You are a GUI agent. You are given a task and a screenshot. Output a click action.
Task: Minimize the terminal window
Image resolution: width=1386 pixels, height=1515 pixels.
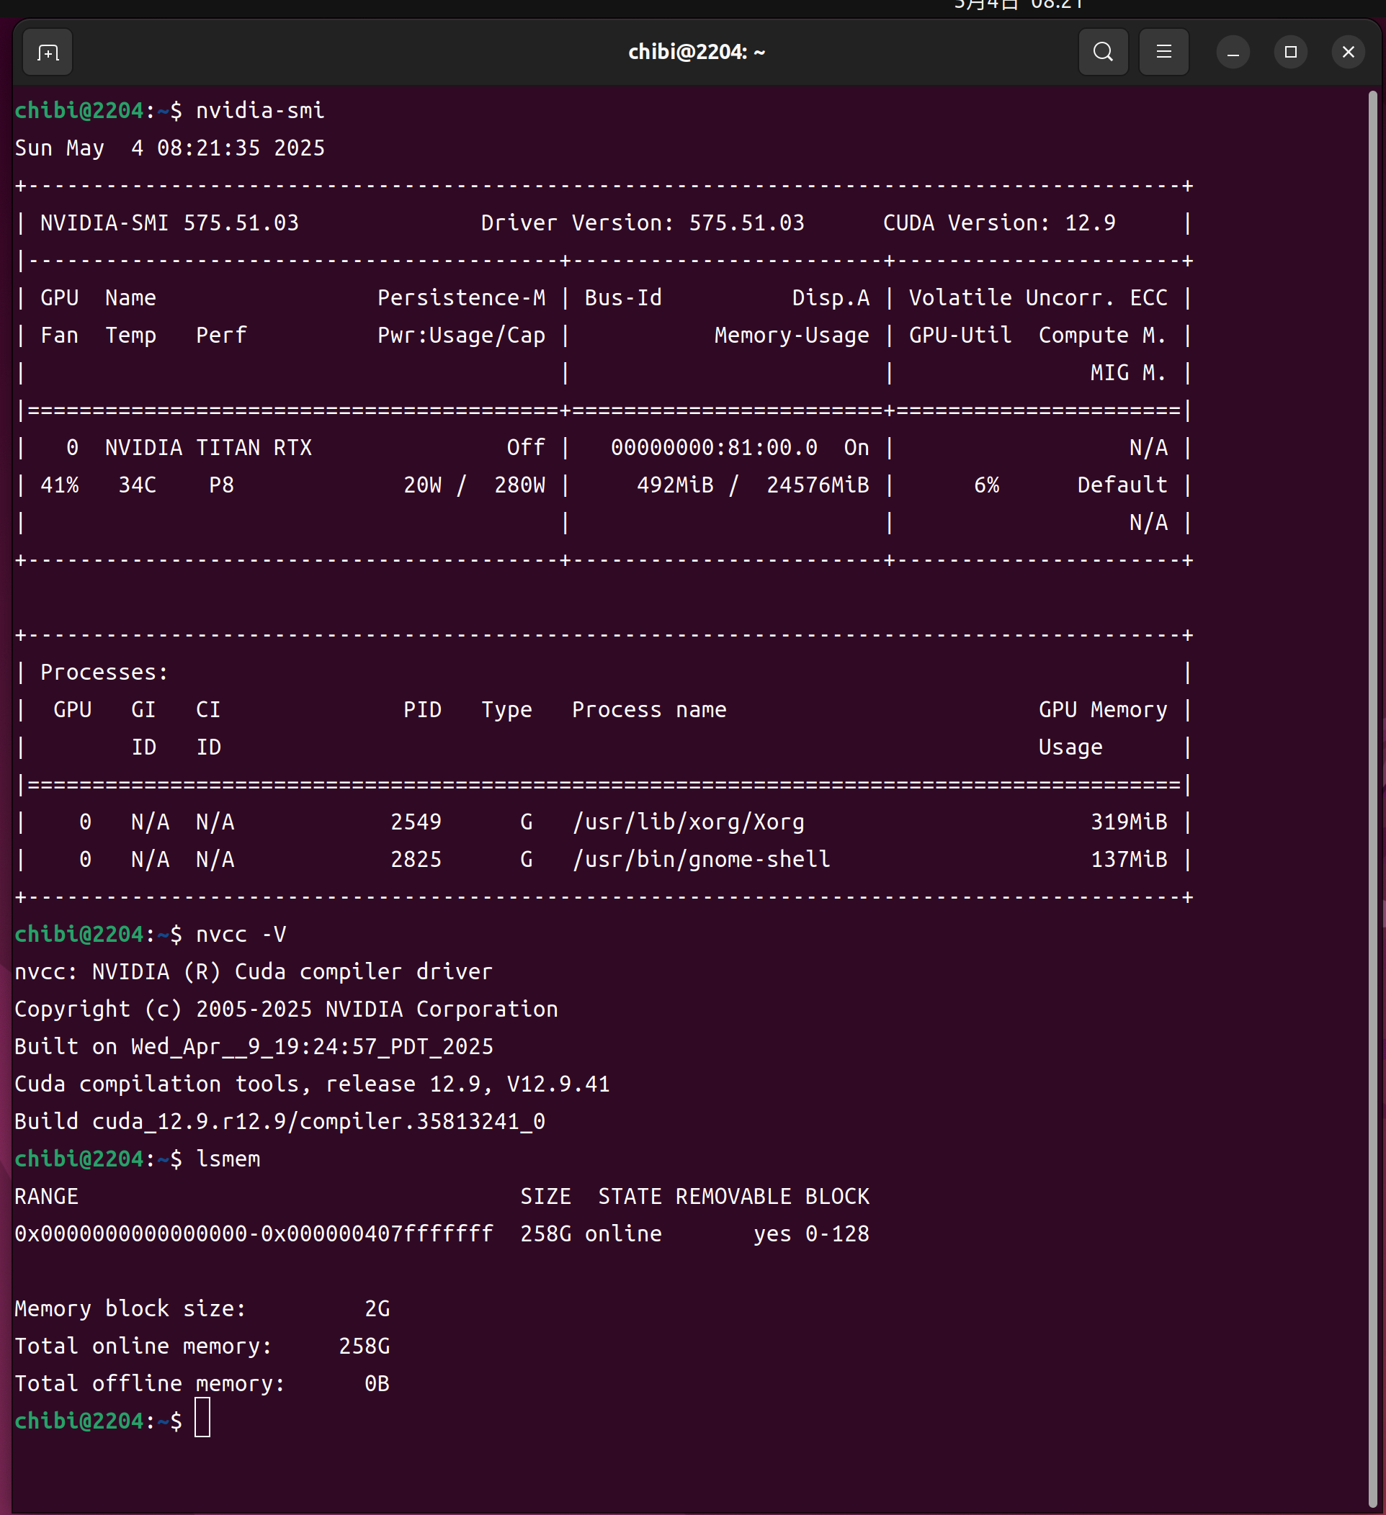click(1233, 53)
